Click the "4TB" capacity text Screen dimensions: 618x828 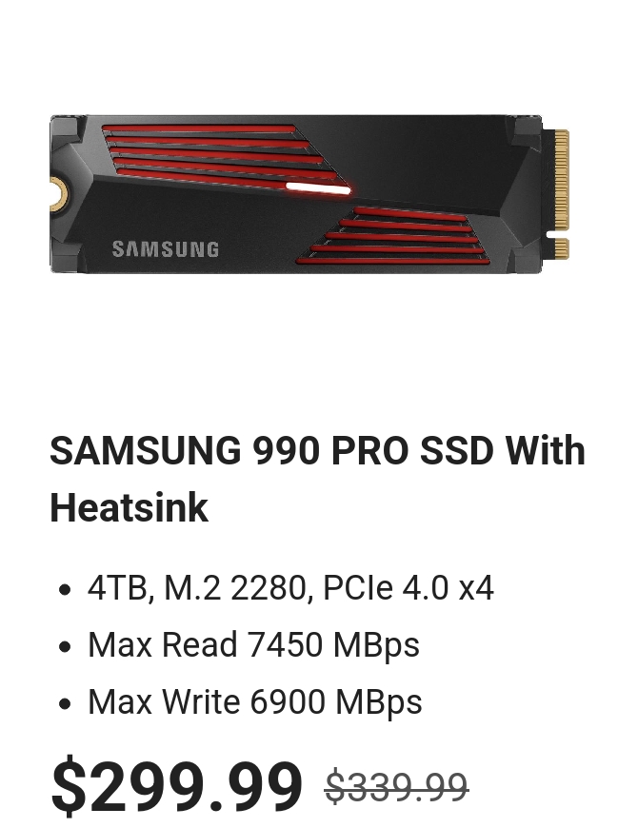(117, 588)
